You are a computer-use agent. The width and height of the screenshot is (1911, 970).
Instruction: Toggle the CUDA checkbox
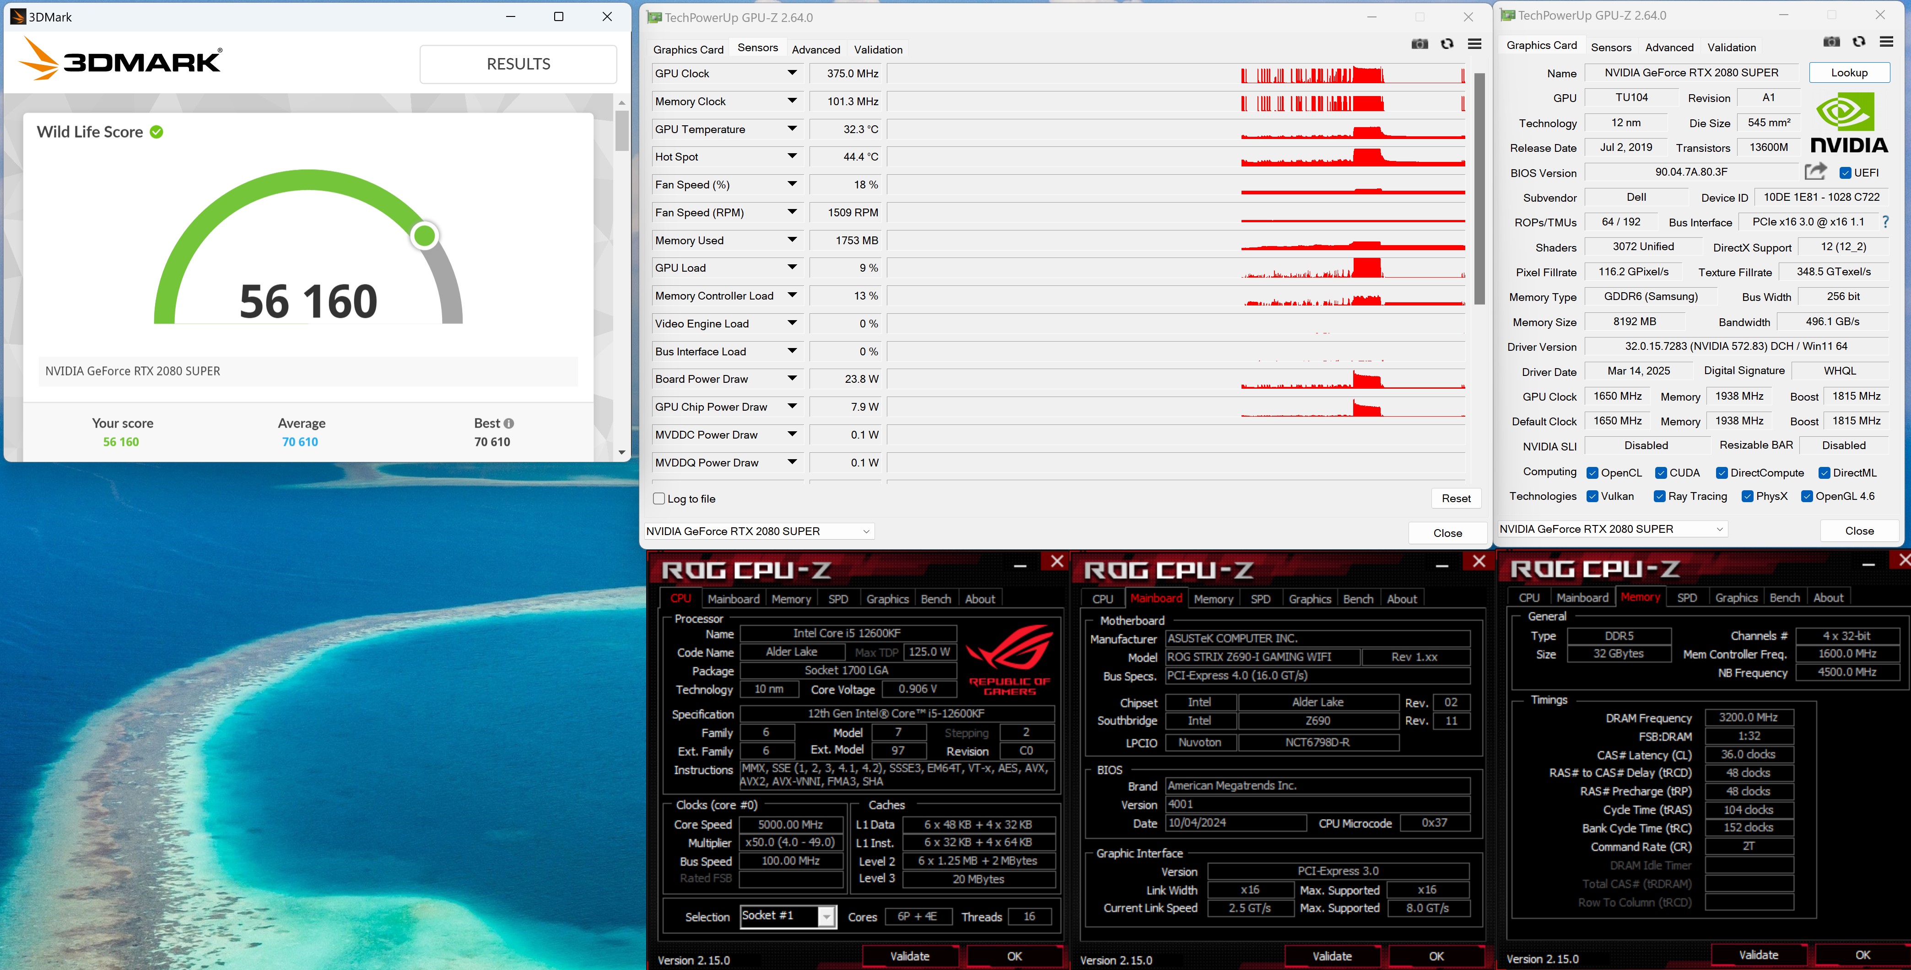click(x=1661, y=473)
